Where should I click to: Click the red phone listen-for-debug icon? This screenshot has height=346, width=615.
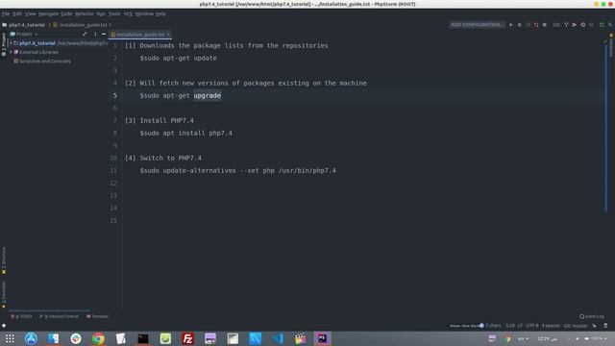[536, 25]
